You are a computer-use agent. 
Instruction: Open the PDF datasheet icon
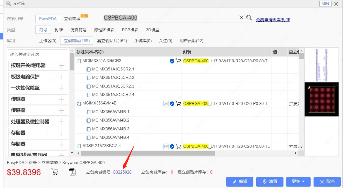tap(73, 172)
